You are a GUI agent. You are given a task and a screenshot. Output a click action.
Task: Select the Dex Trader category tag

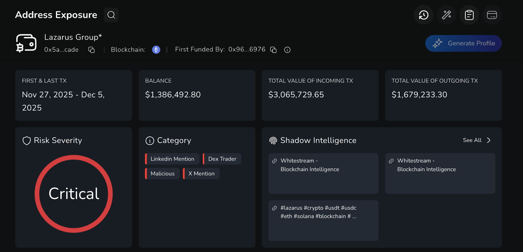(x=222, y=159)
